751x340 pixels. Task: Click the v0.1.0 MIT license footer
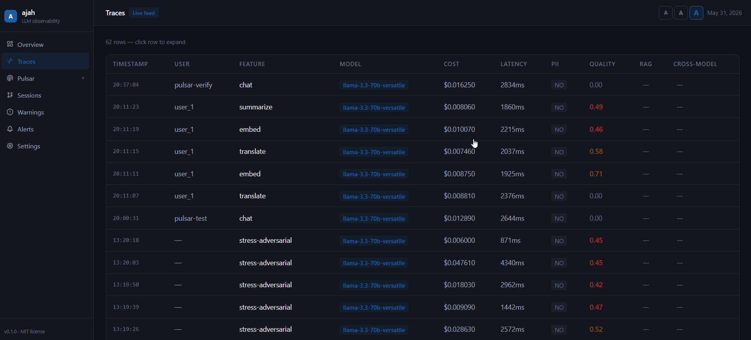[x=24, y=332]
